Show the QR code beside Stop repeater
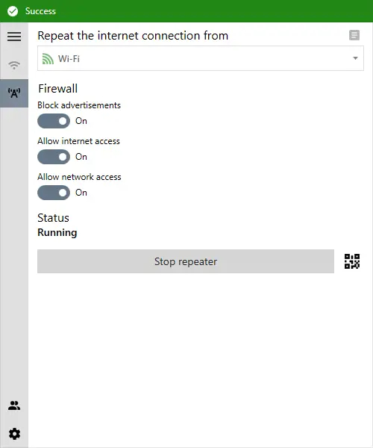 tap(352, 261)
